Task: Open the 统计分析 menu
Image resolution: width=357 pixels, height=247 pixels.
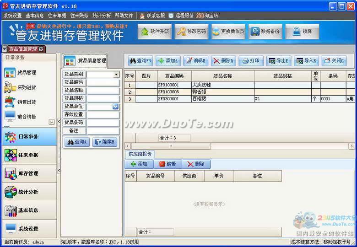Action: (102, 16)
